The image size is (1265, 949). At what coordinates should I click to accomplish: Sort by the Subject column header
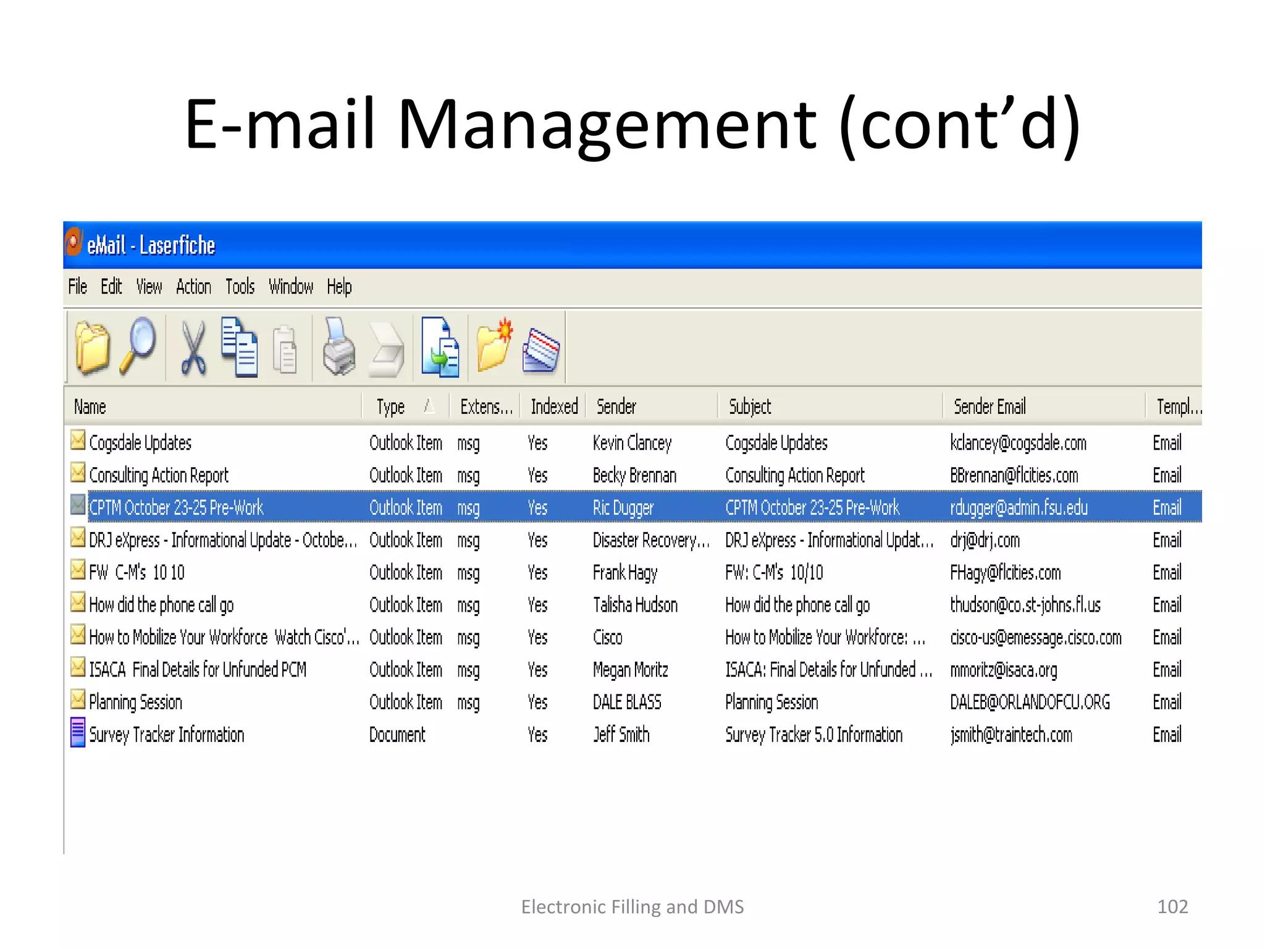click(831, 407)
